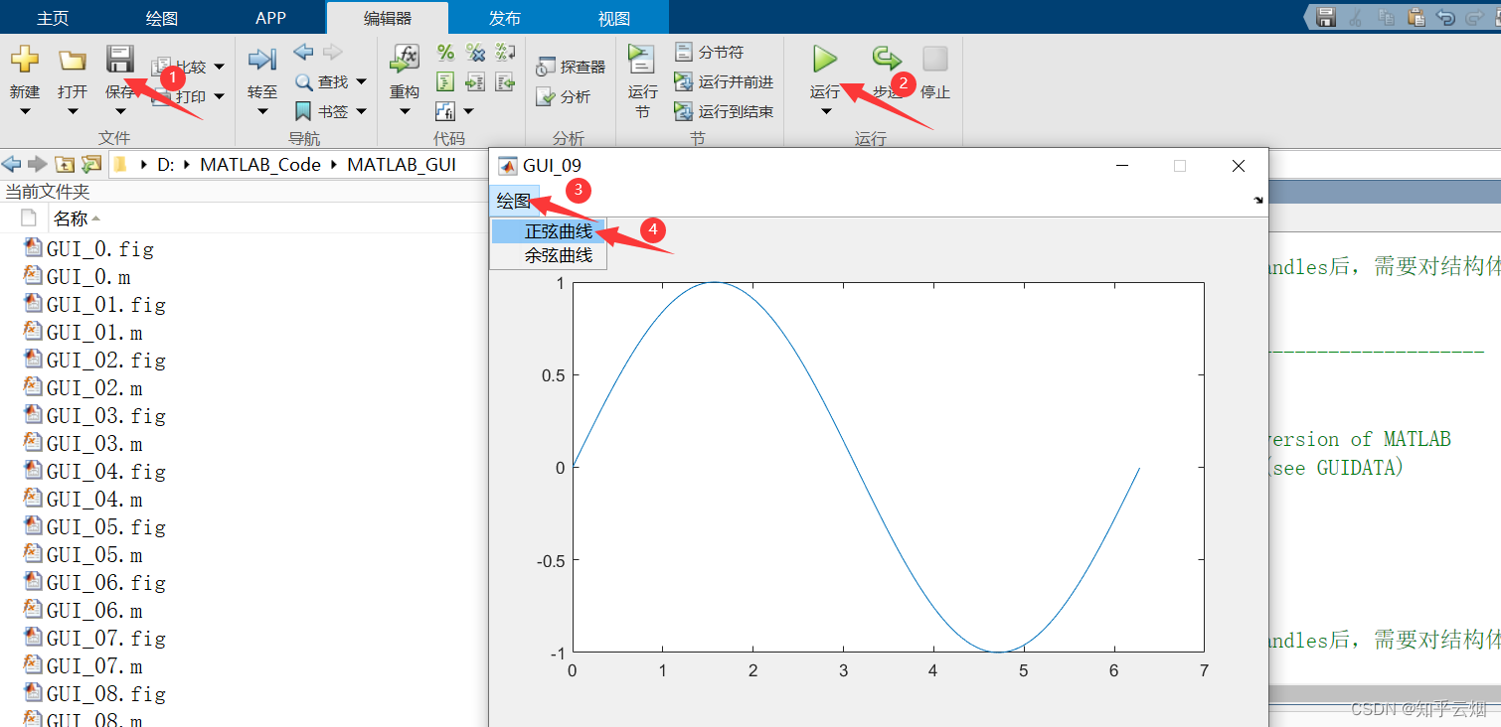Click the decrease indent icon

pos(505,81)
